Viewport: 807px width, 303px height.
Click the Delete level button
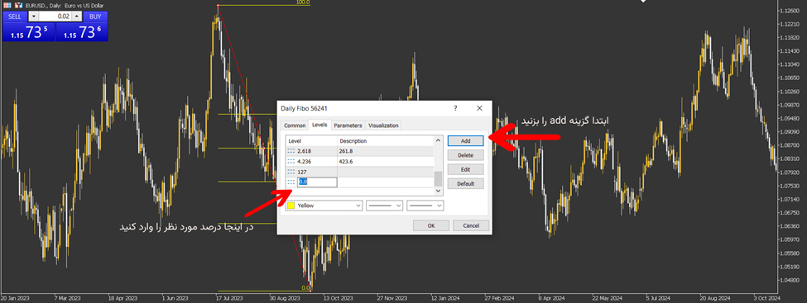[465, 155]
